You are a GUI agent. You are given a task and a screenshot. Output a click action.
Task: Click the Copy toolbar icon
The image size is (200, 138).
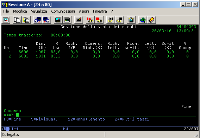pos(17,20)
